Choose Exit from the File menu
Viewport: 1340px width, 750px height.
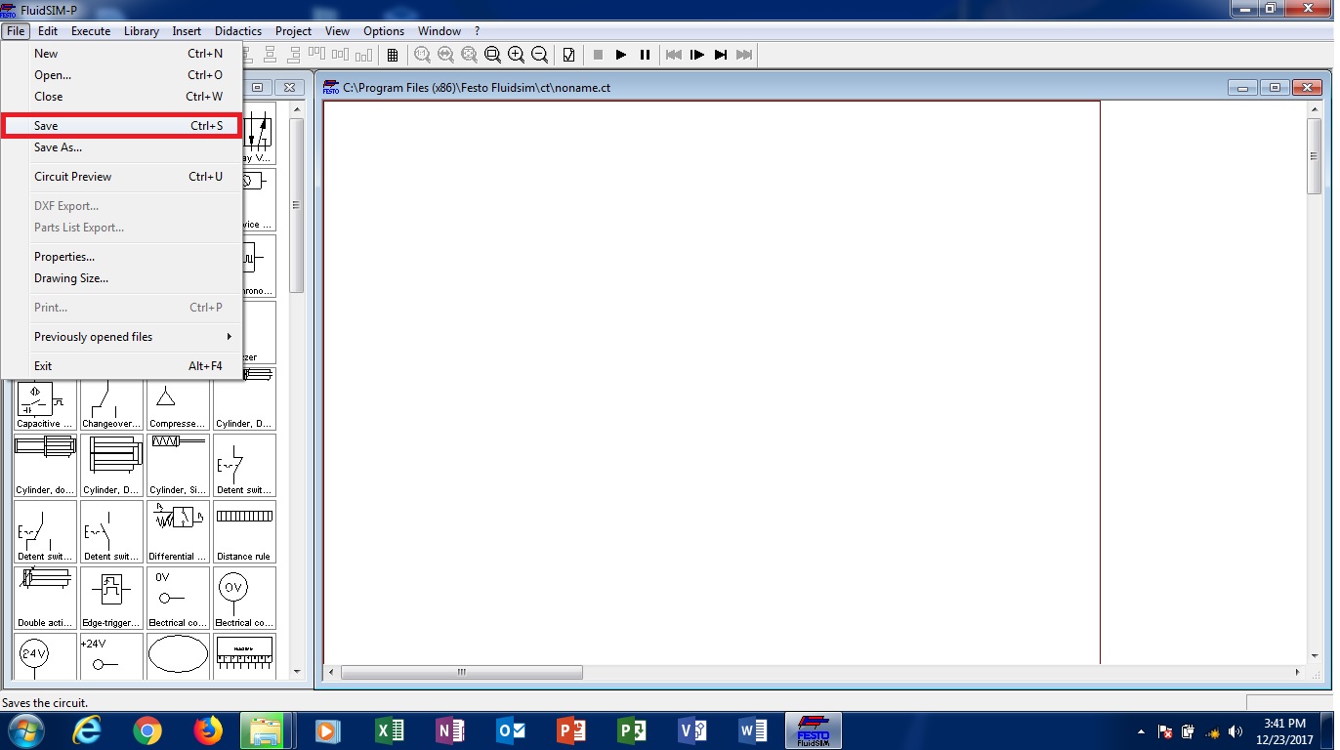121,366
